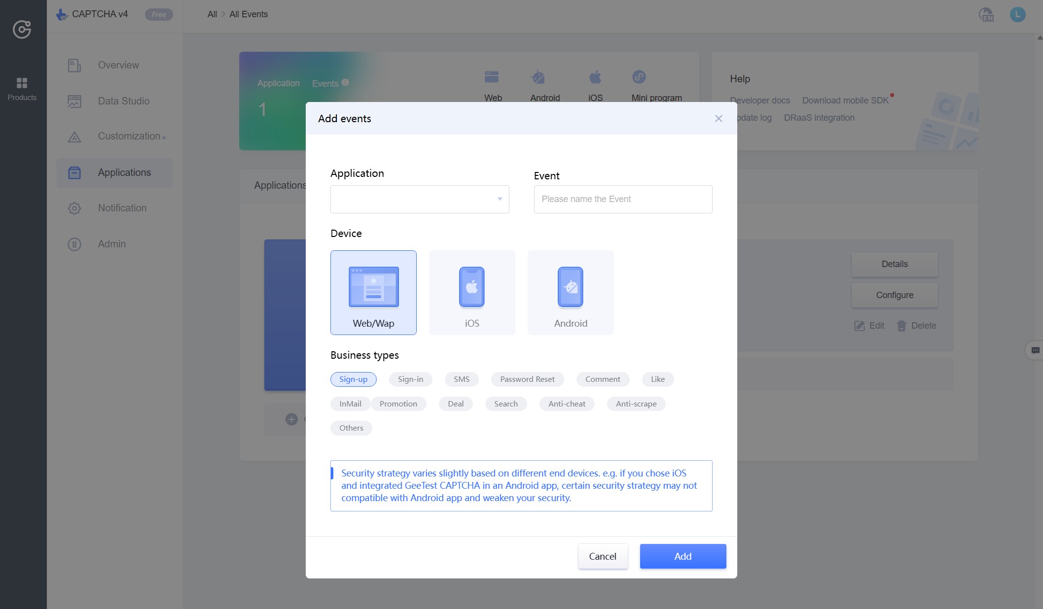Click the Event name input field

pyautogui.click(x=622, y=199)
